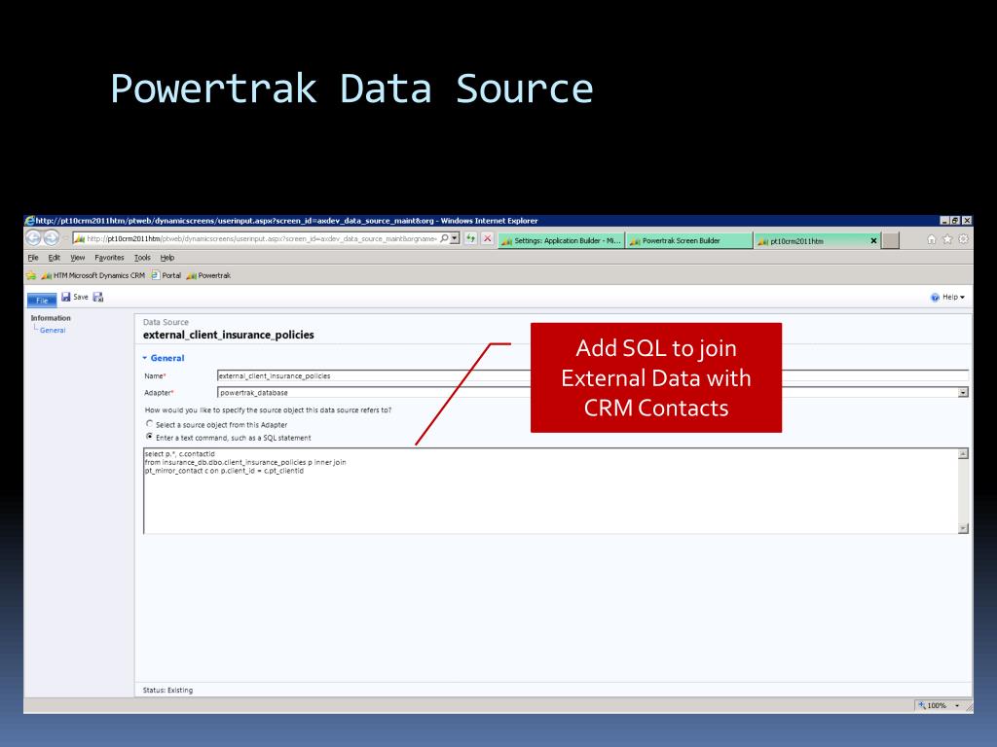Open Favorites via the star icon

(947, 239)
